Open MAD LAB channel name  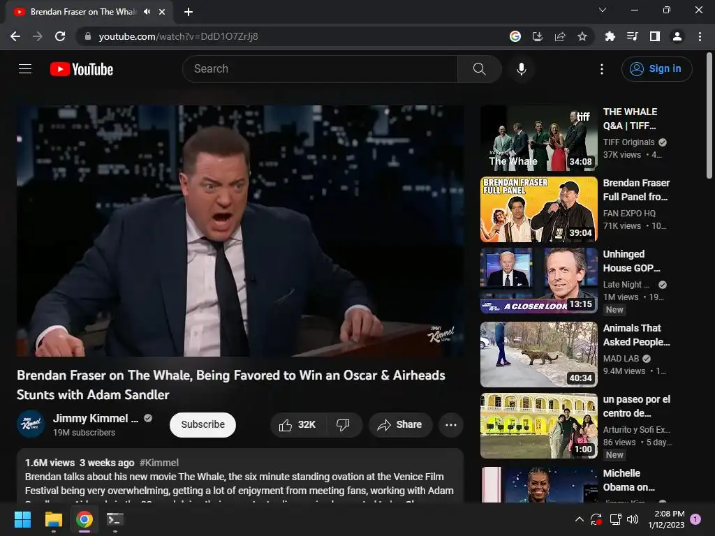[621, 359]
